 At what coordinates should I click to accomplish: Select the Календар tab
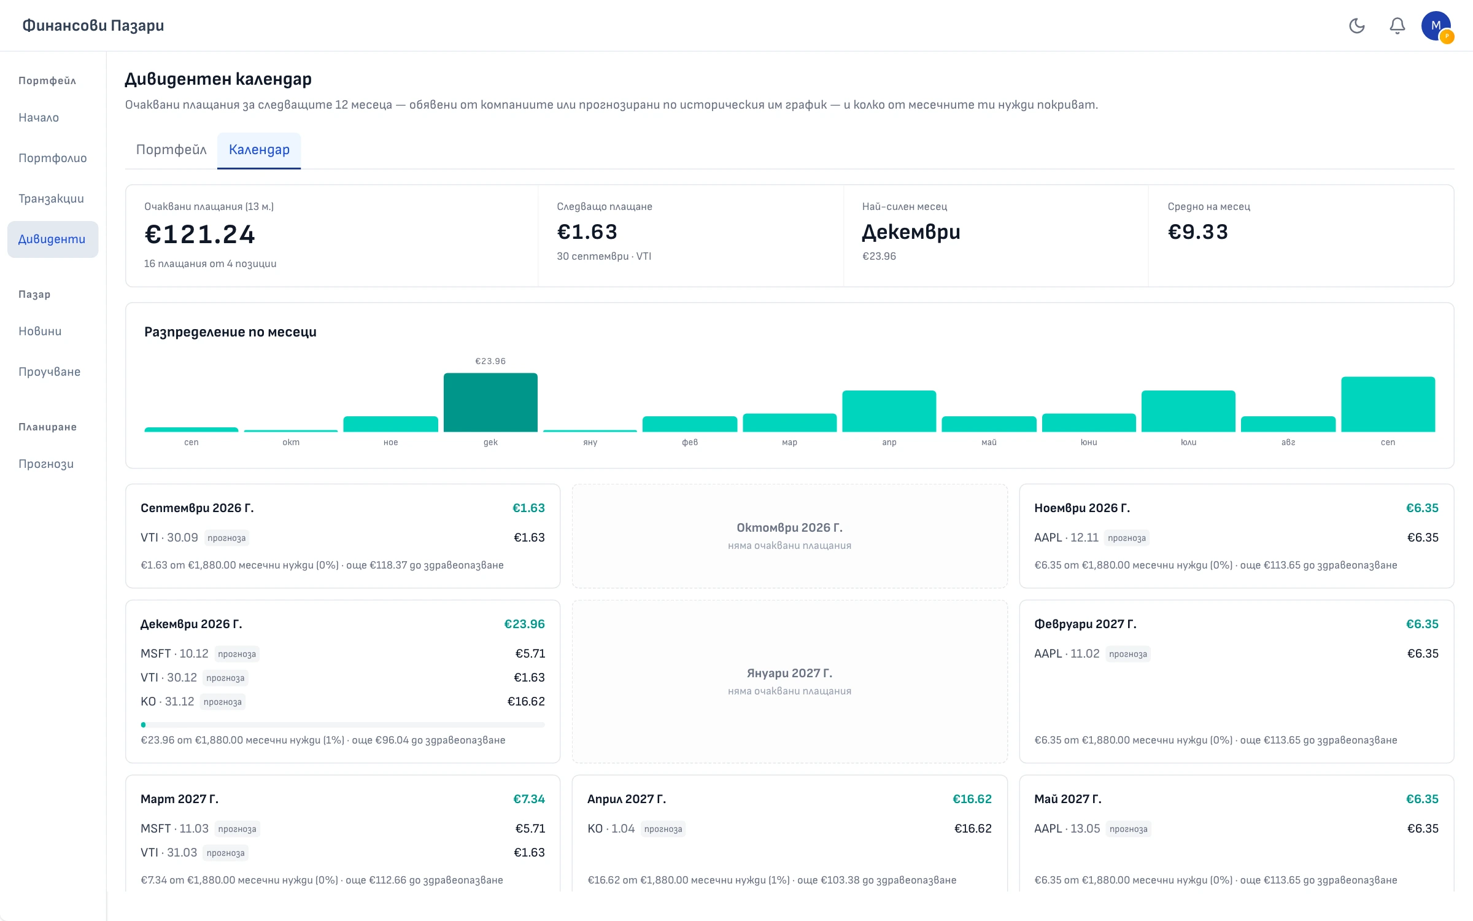[259, 150]
